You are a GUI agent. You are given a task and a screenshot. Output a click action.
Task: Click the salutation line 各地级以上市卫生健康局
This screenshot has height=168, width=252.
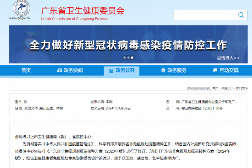click(54, 137)
